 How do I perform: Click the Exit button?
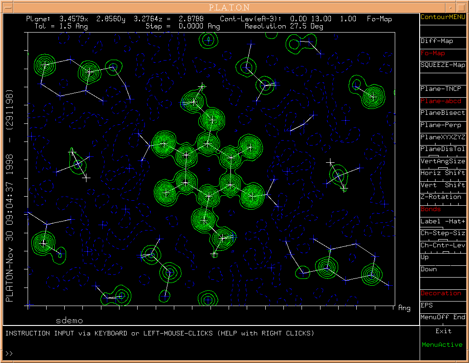click(443, 331)
